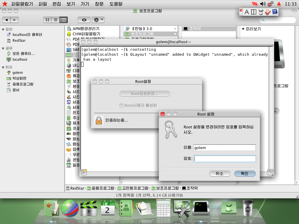This screenshot has height=224, width=299.
Task: Click inside the 암호 password field
Action: (224, 158)
